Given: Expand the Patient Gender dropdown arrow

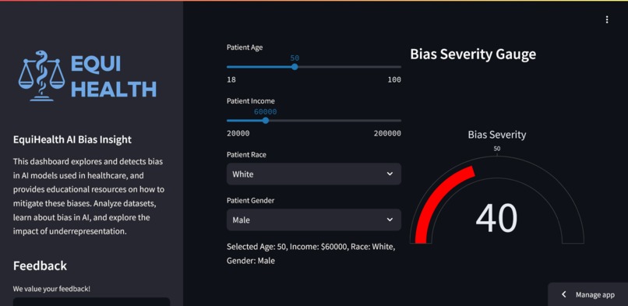Looking at the screenshot, I should (390, 220).
